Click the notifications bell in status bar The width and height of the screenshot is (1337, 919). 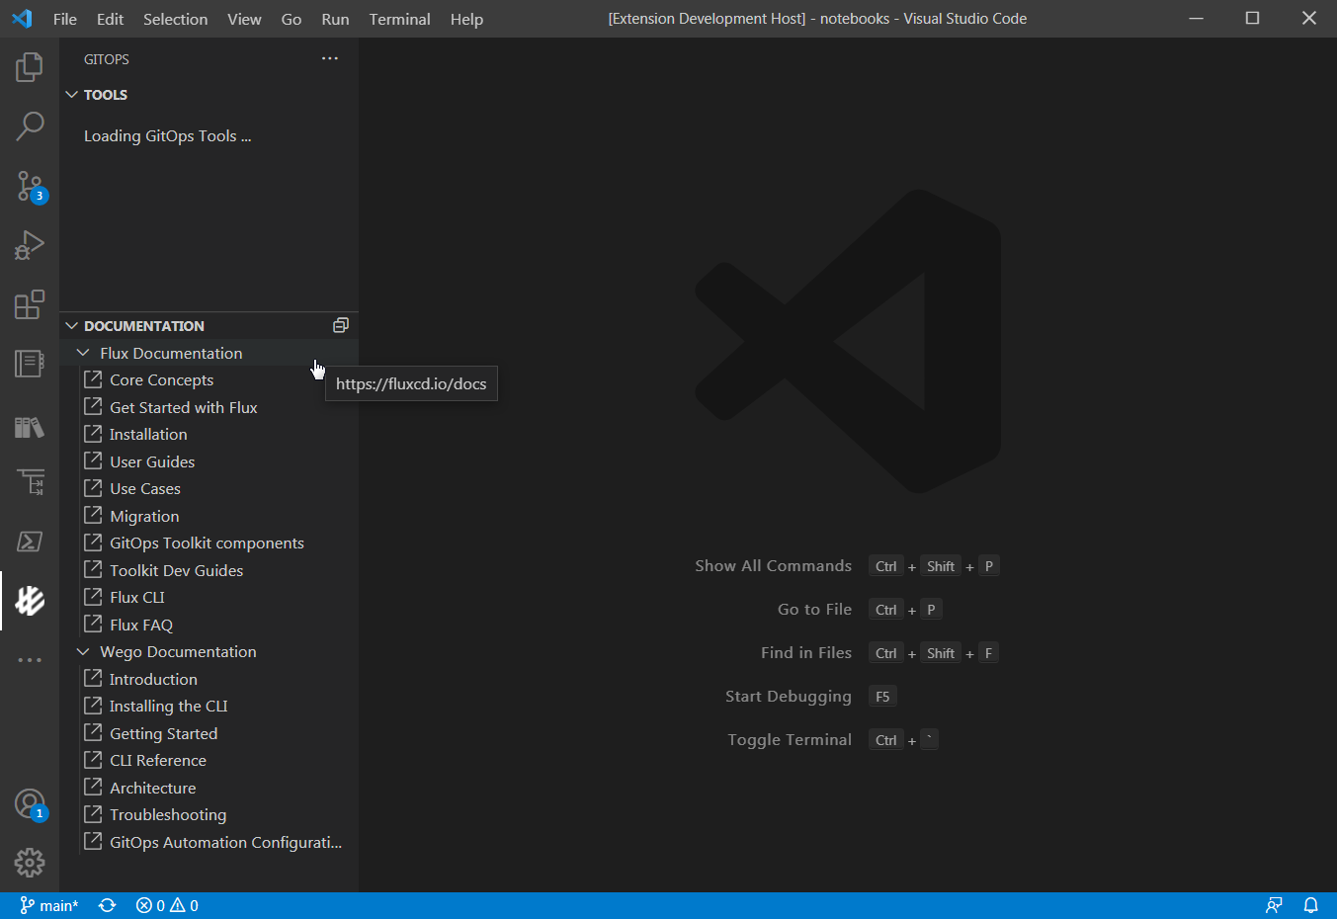click(1311, 905)
